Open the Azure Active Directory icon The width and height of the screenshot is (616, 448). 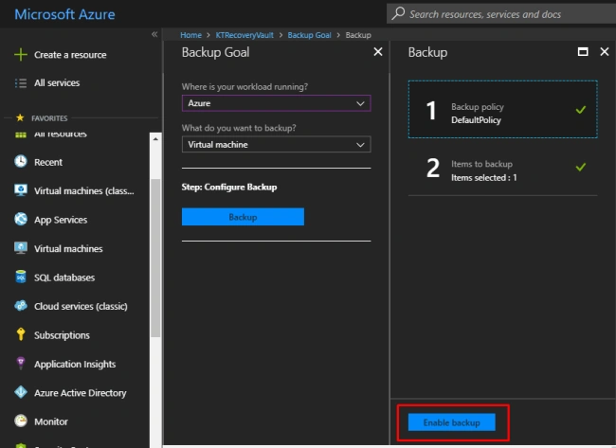click(x=21, y=392)
